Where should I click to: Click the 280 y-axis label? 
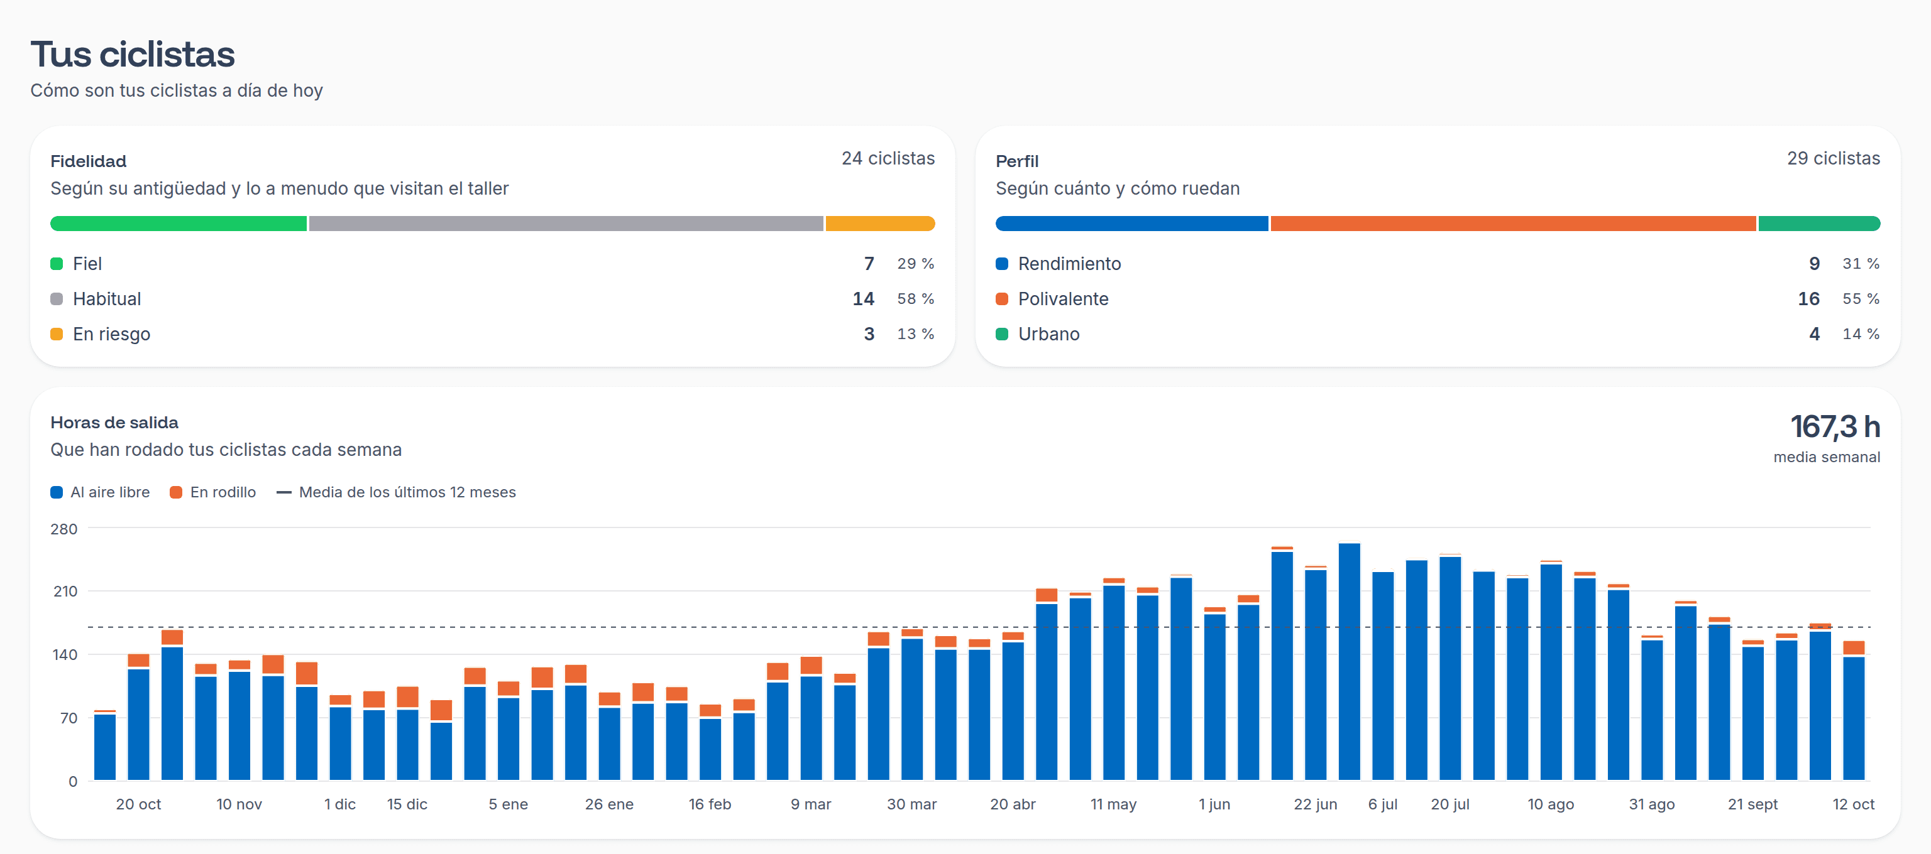coord(63,529)
